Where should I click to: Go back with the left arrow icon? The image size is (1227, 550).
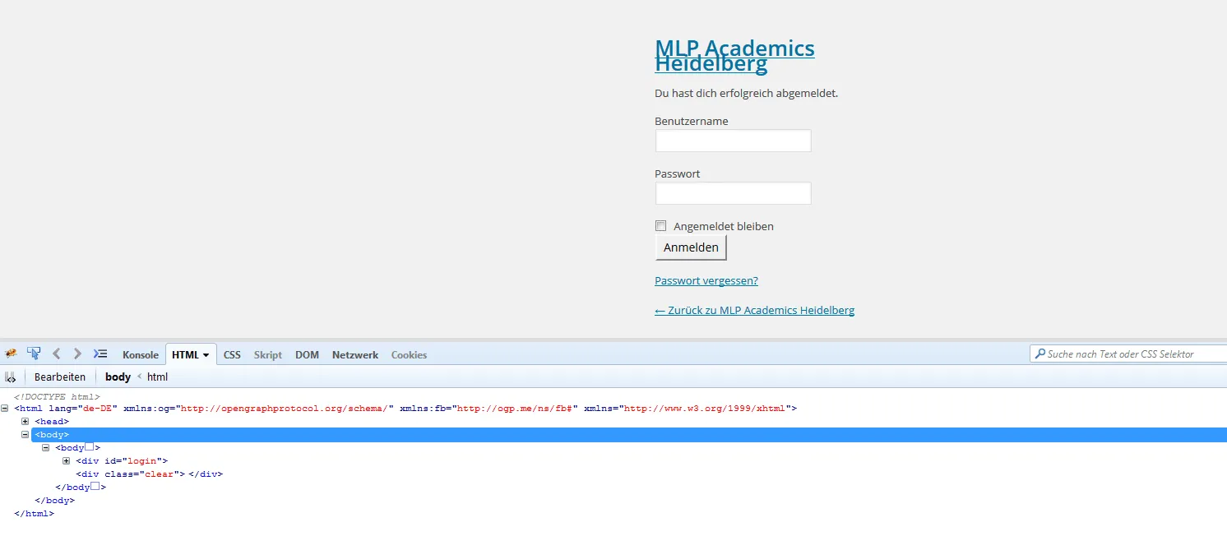(56, 354)
